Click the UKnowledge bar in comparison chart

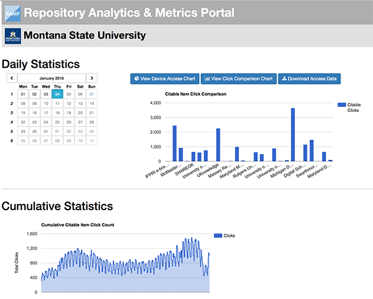pyautogui.click(x=218, y=145)
